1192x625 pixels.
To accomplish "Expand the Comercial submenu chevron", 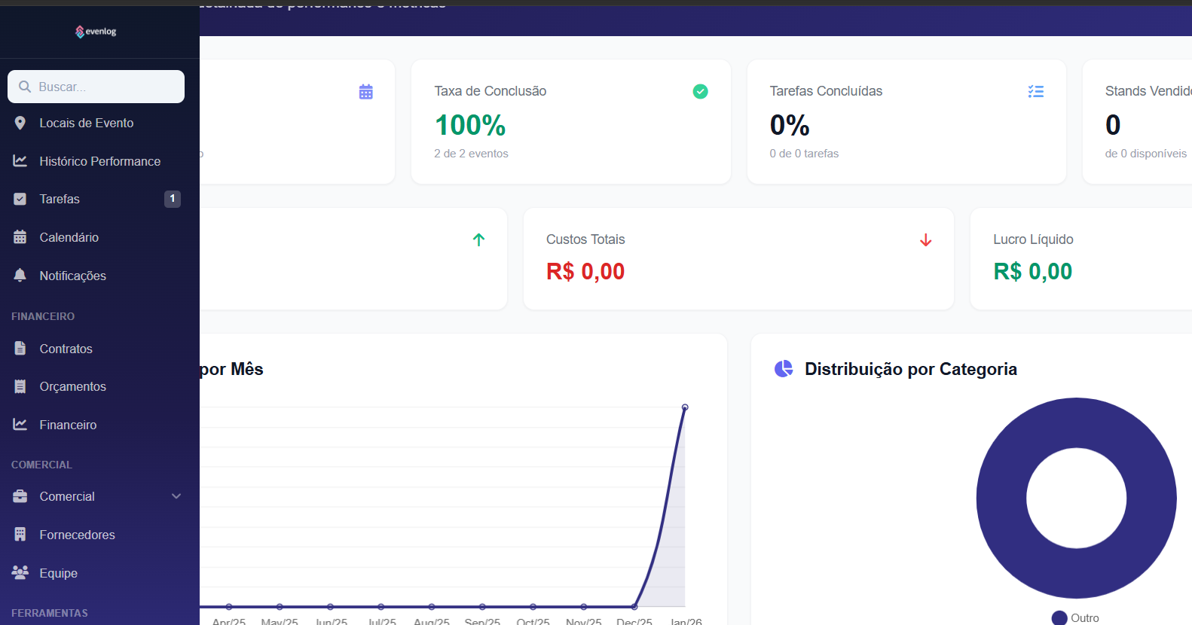I will point(176,496).
